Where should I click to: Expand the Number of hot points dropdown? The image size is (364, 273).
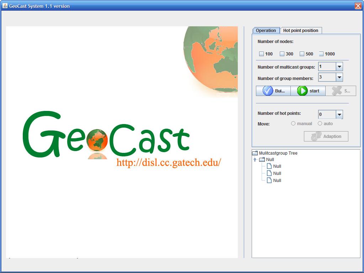(339, 114)
